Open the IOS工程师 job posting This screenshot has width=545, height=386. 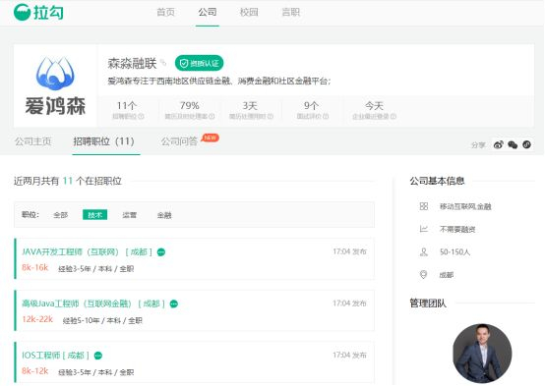[56, 356]
